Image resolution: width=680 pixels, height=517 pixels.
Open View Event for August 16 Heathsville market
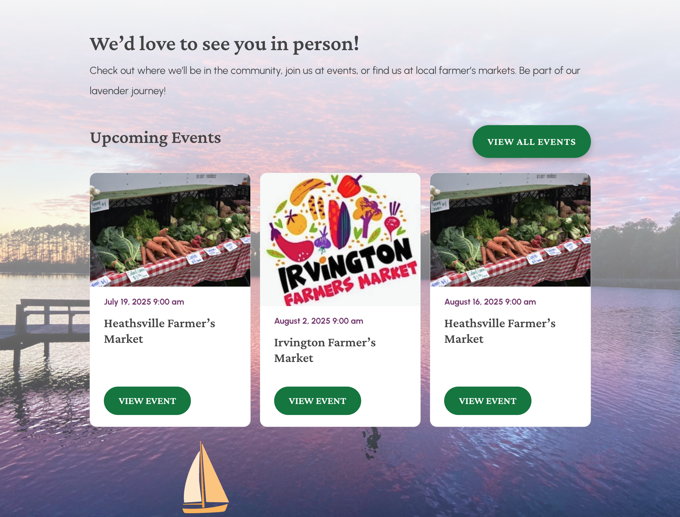pos(488,401)
